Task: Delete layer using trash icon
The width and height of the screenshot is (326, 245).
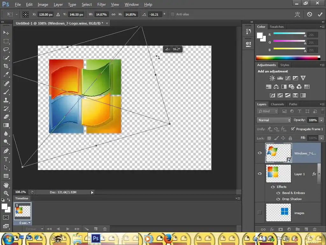Action: [315, 229]
